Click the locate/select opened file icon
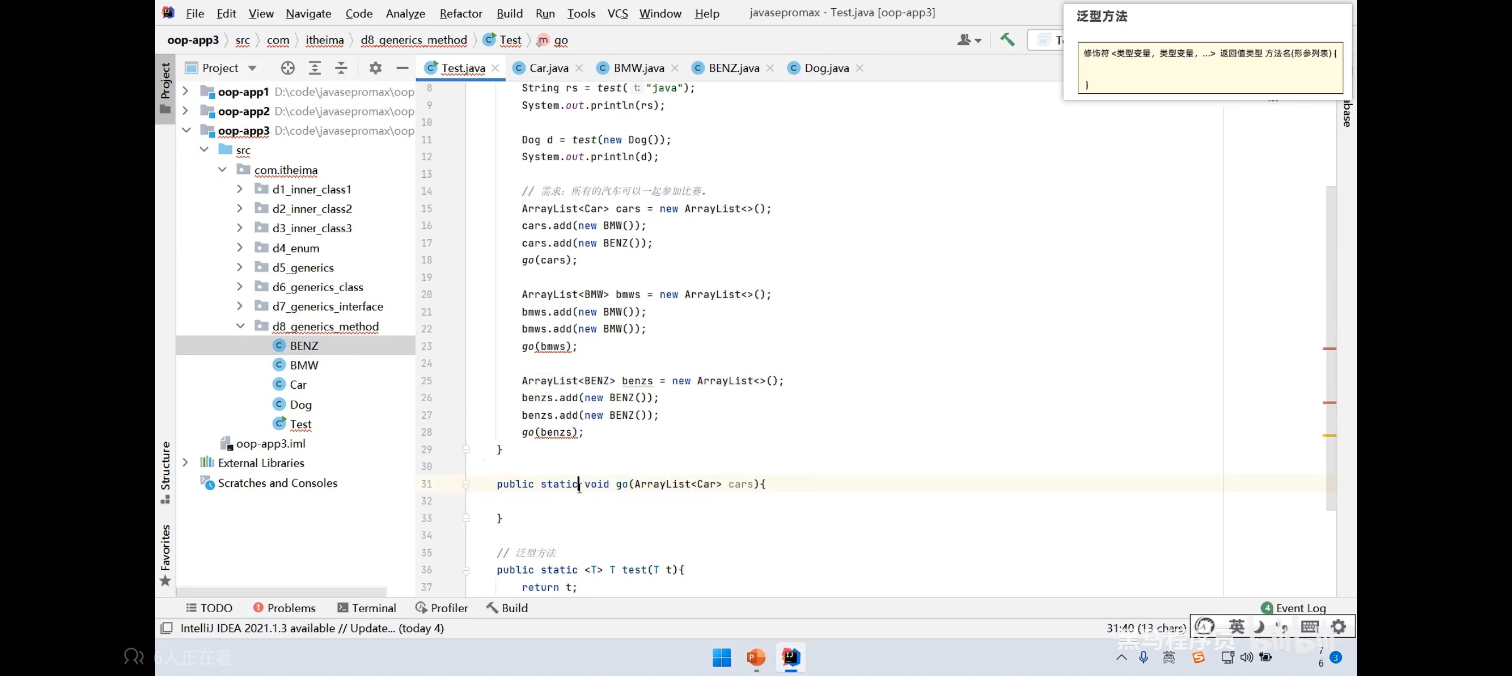1512x676 pixels. [x=287, y=68]
